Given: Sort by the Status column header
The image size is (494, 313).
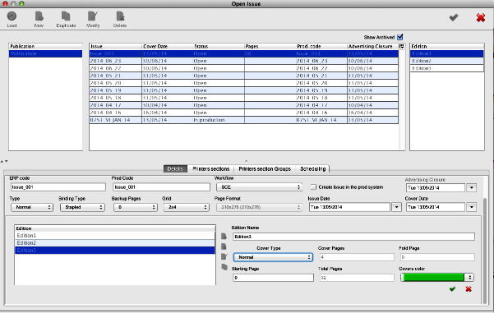Looking at the screenshot, I should tap(219, 46).
